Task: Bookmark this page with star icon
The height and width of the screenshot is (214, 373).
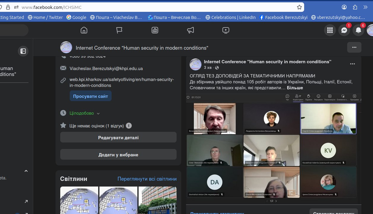Action: pyautogui.click(x=299, y=7)
